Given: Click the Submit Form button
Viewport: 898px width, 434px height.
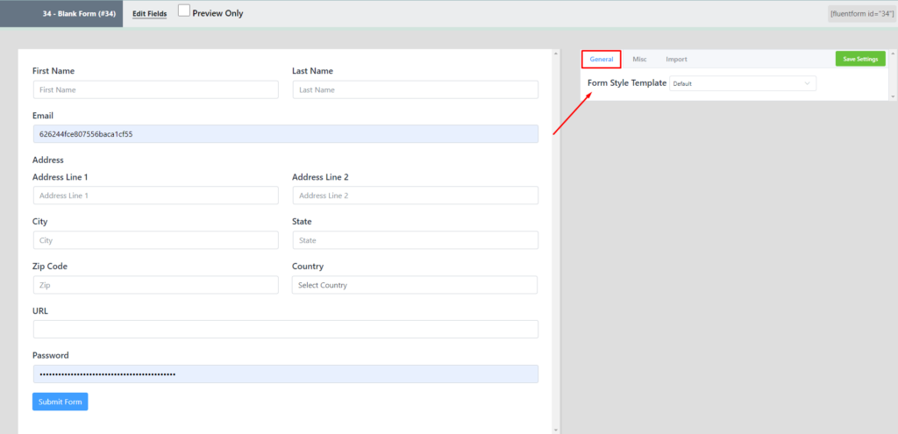Looking at the screenshot, I should point(61,402).
